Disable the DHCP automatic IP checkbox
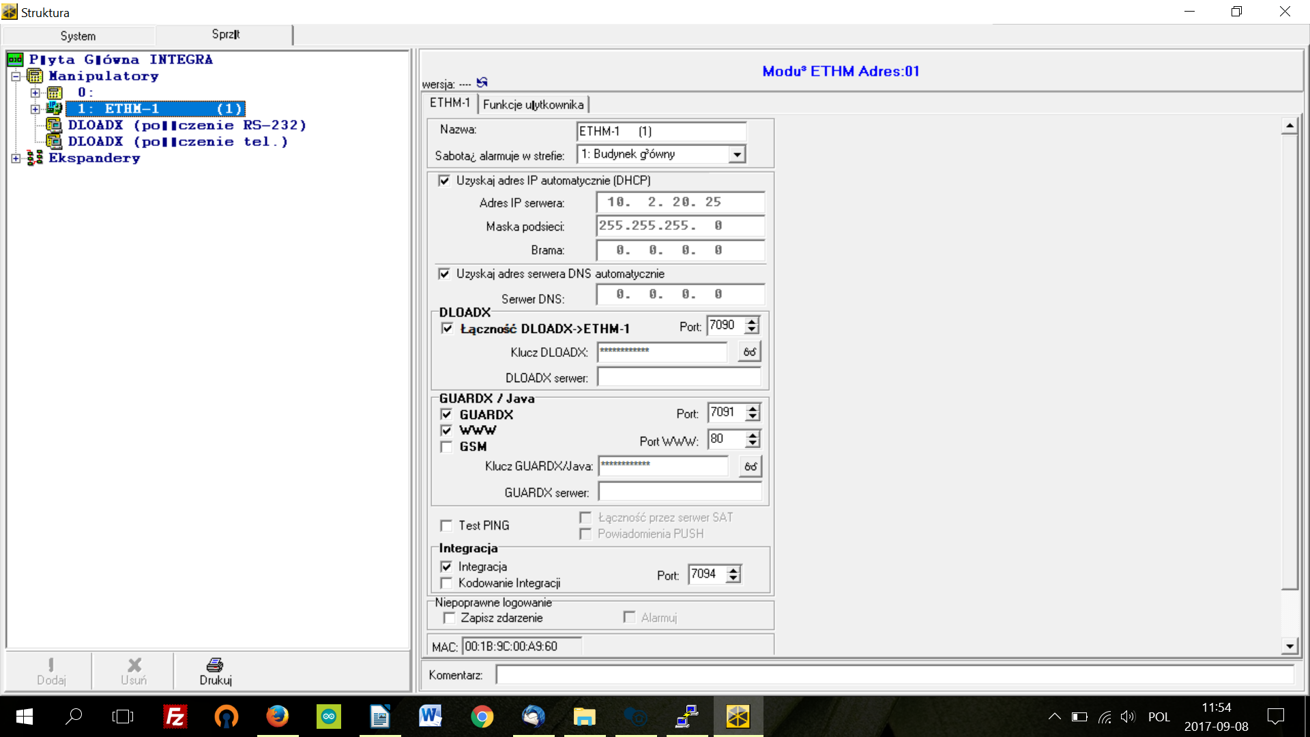Viewport: 1310px width, 737px height. (444, 181)
